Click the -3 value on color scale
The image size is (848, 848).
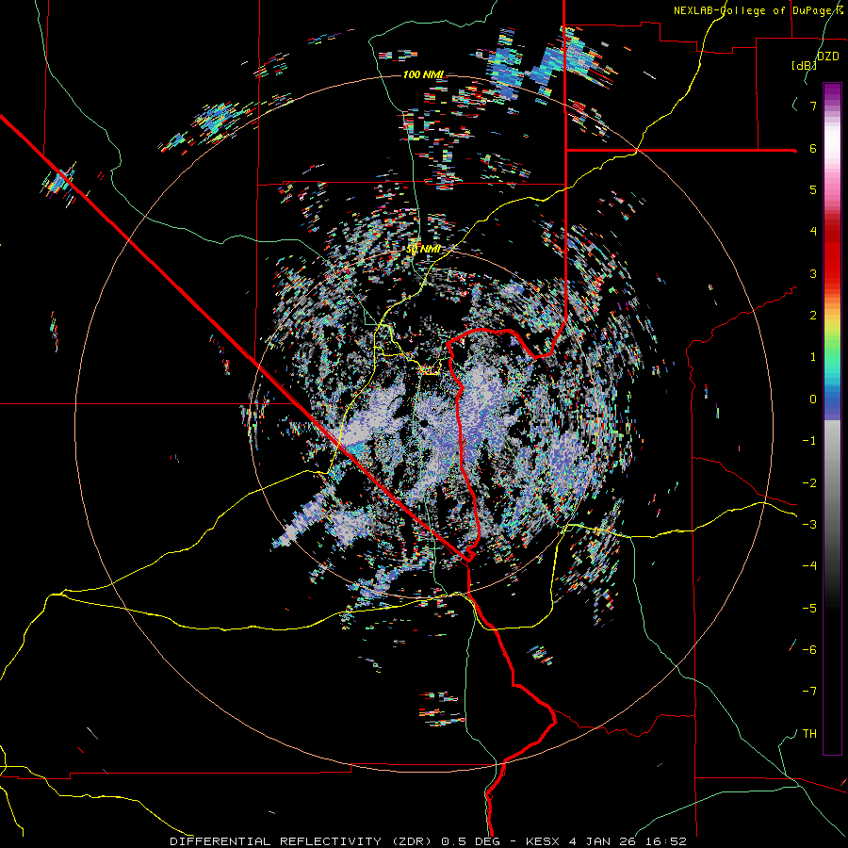pos(809,524)
